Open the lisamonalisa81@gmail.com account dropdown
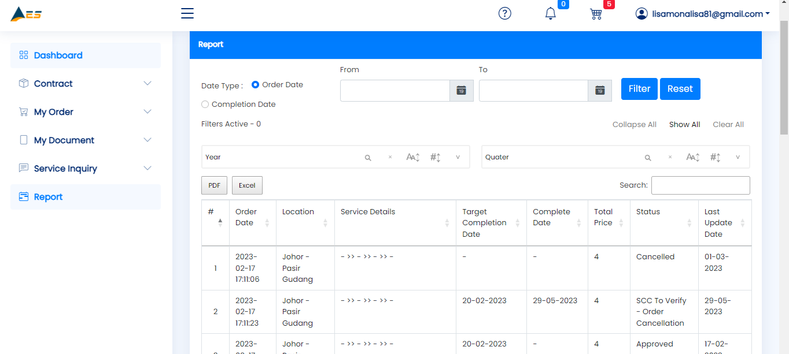This screenshot has height=354, width=789. tap(702, 14)
